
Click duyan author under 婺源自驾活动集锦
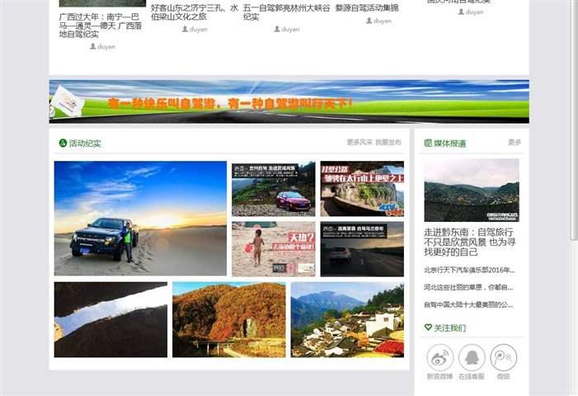coord(383,21)
